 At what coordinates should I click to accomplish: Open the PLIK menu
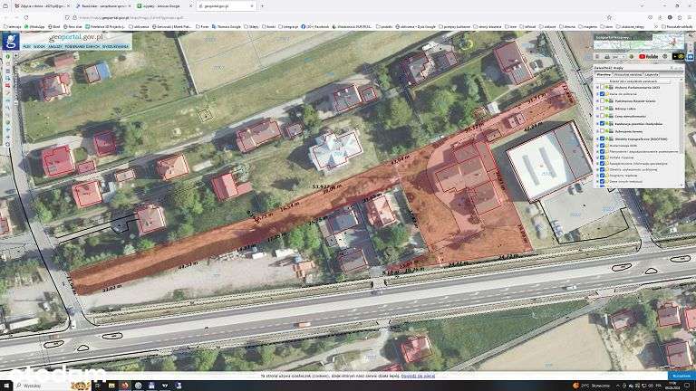[x=26, y=46]
